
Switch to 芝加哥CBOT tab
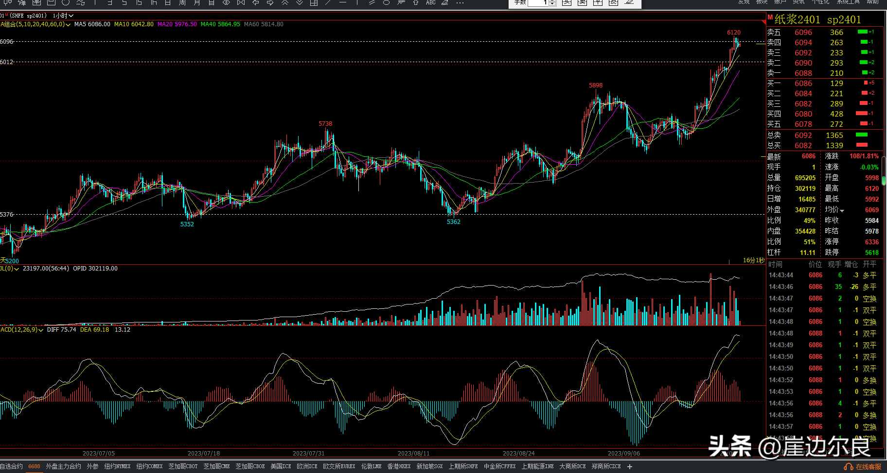click(x=183, y=466)
